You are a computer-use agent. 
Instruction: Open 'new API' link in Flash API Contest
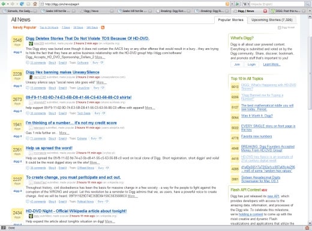coord(273,196)
